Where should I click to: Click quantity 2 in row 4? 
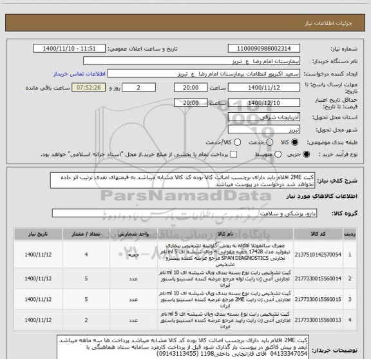86,320
